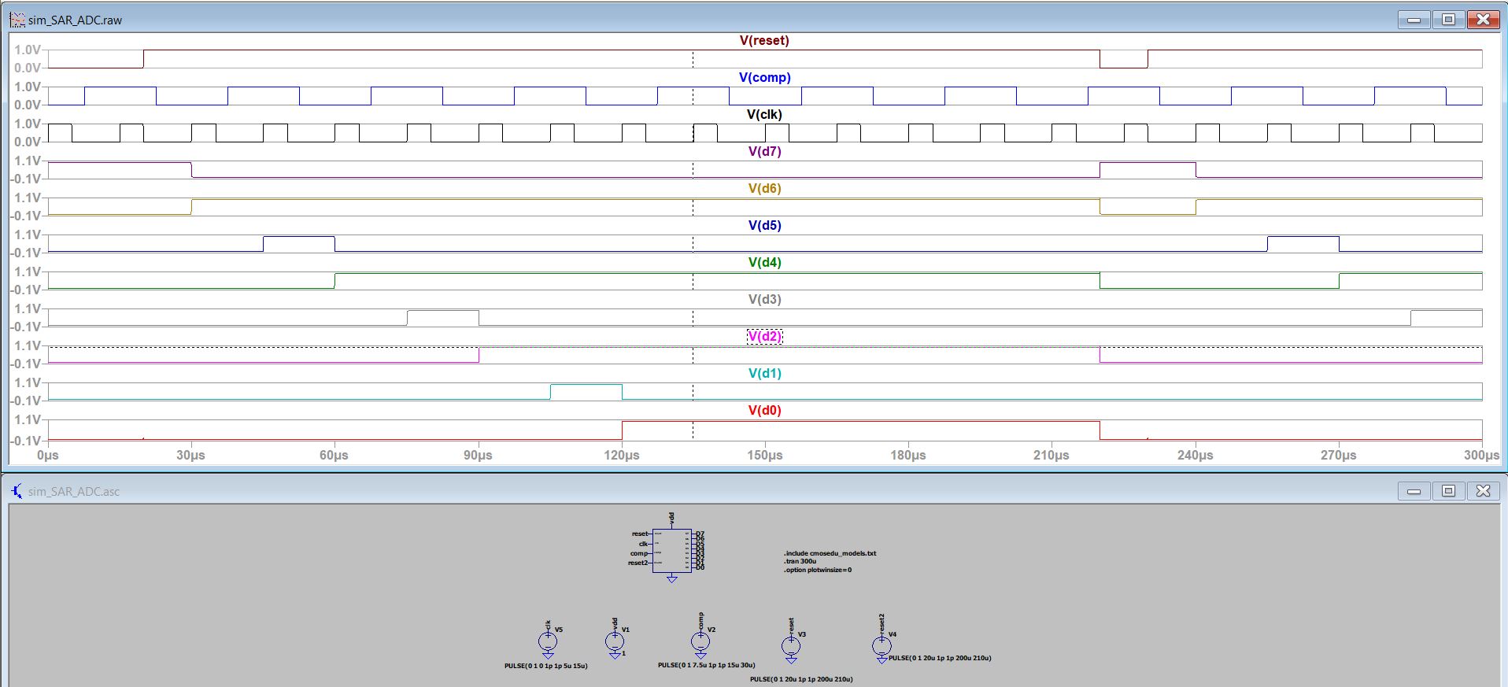Click the schematic window icon beside sim_SAR_ADC.asc

(17, 491)
